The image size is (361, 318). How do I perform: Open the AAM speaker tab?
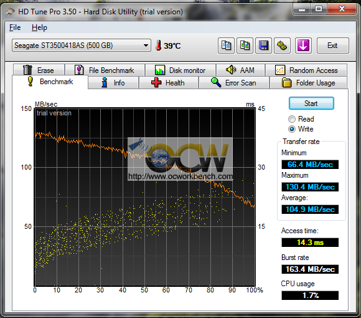[240, 70]
